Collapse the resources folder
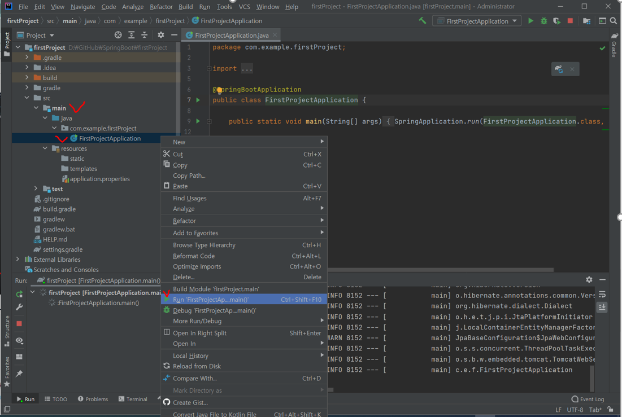The width and height of the screenshot is (622, 417). 45,148
